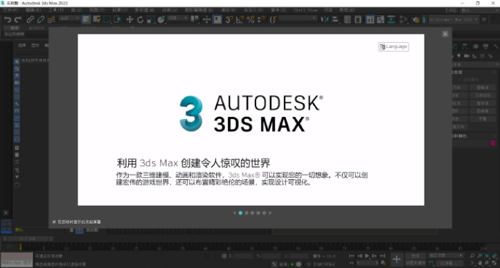Uncheck the show welcome screen at startup checkbox
Image resolution: width=500 pixels, height=268 pixels.
click(x=54, y=222)
